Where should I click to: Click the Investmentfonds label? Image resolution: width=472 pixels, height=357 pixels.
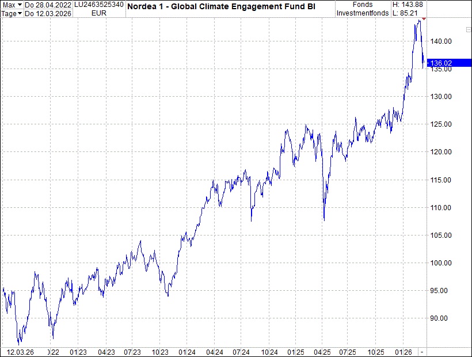click(363, 13)
